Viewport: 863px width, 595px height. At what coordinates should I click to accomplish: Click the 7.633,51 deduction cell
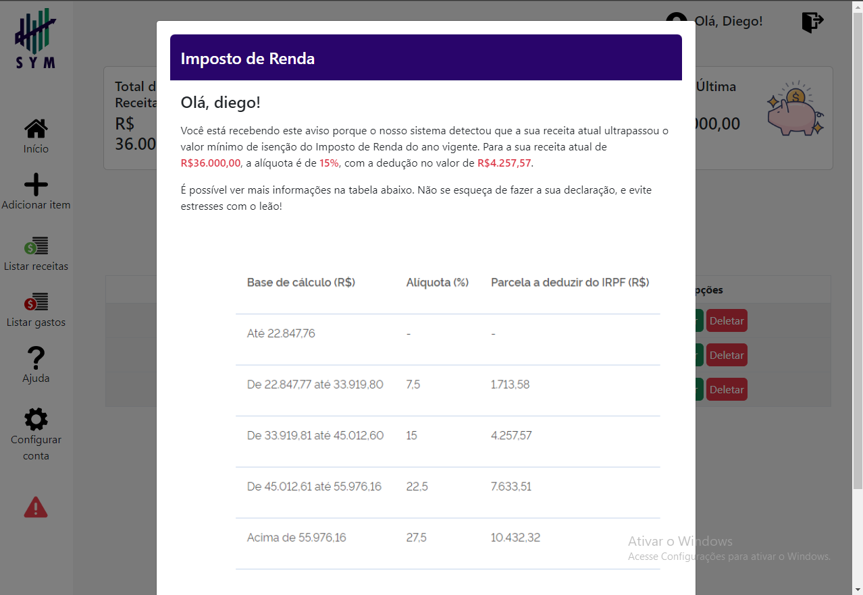tap(511, 486)
